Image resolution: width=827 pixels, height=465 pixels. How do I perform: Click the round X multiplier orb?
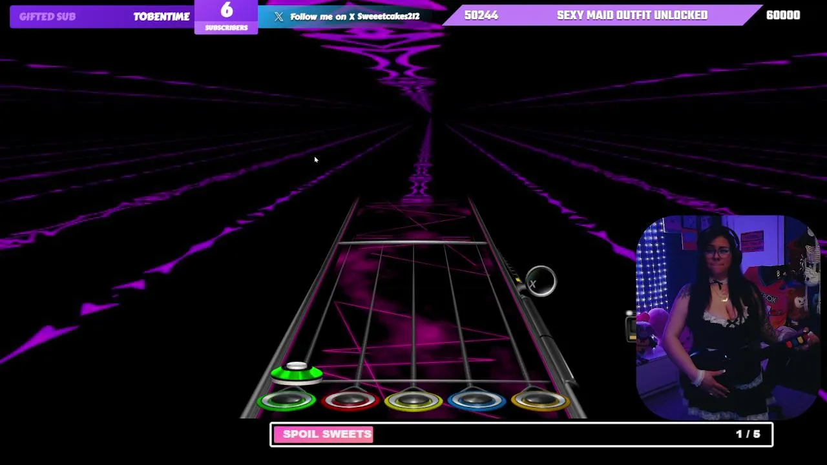[540, 282]
